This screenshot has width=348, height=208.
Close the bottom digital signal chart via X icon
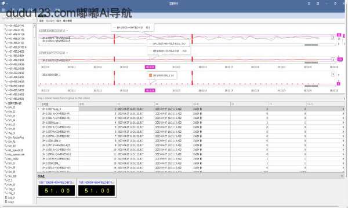(x=333, y=75)
